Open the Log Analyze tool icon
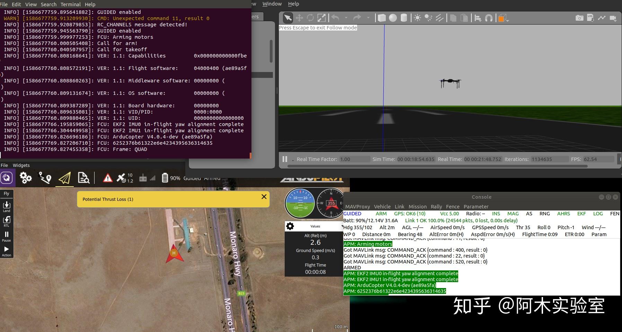The height and width of the screenshot is (332, 622). [x=84, y=178]
